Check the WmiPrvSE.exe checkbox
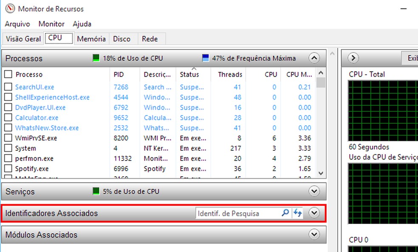This screenshot has height=252, width=418. [8, 138]
